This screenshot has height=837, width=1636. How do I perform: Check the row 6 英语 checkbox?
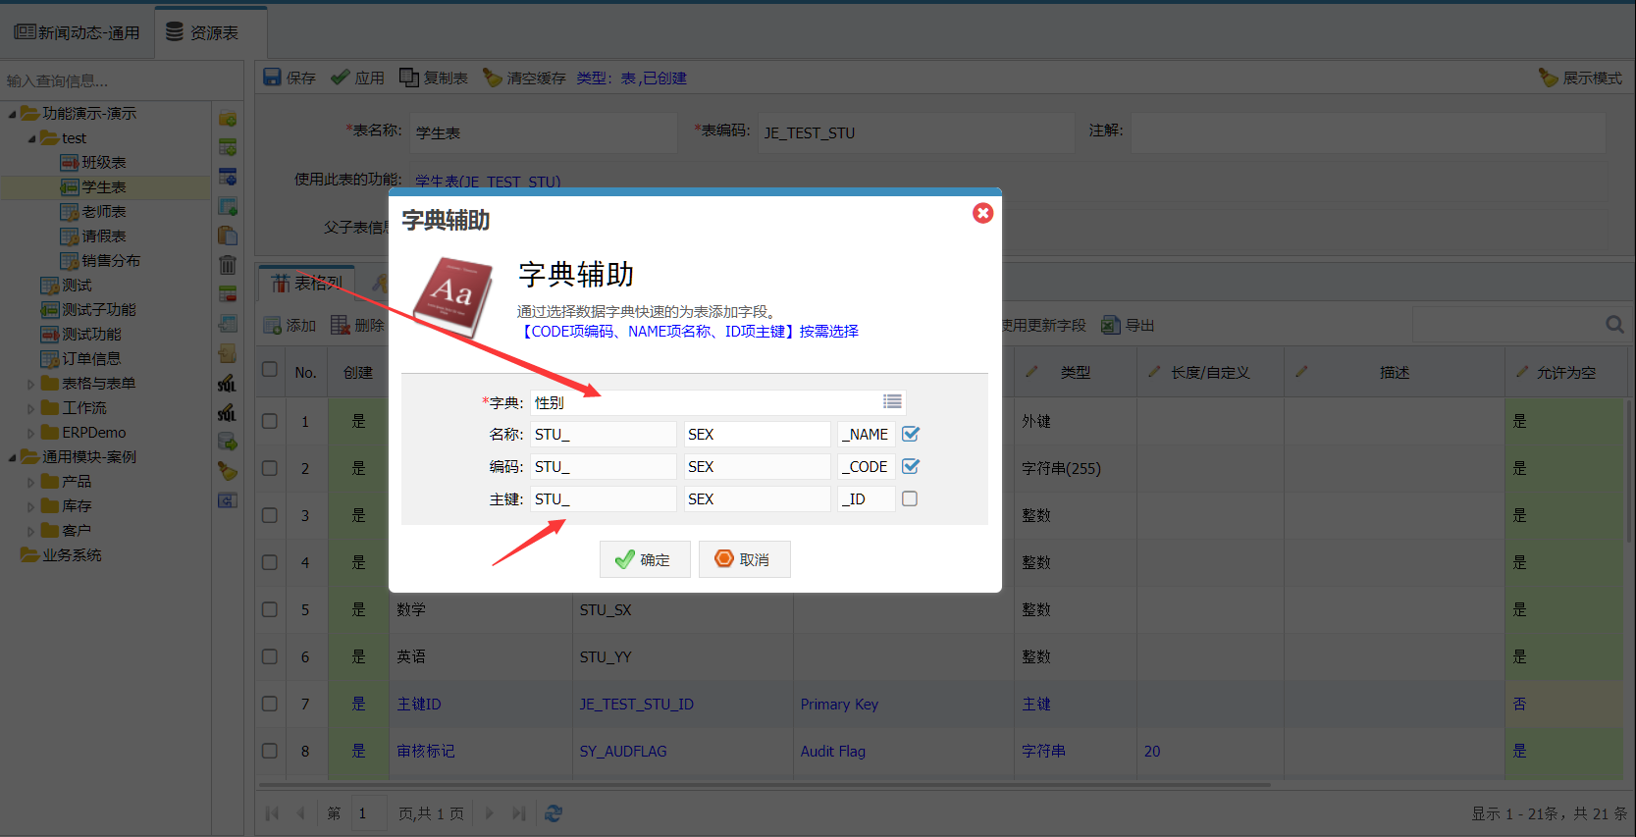point(270,656)
